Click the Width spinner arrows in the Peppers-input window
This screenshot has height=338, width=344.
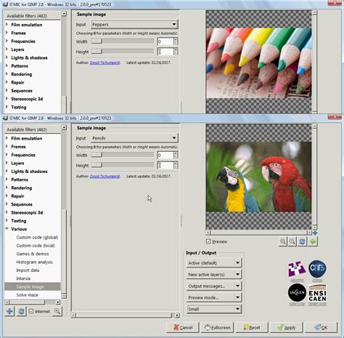176,41
